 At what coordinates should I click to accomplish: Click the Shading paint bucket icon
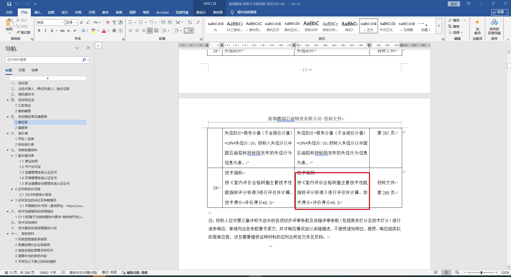176,31
